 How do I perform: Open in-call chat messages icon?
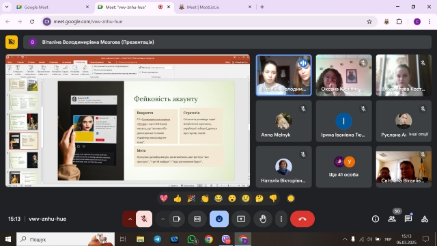pyautogui.click(x=408, y=219)
